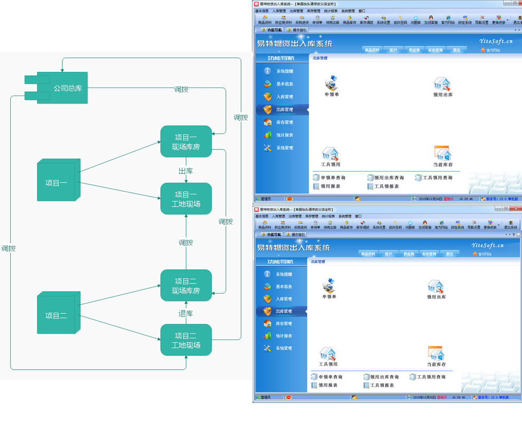Select 统计报表 in the upper window sidebar
The height and width of the screenshot is (427, 522).
(x=284, y=135)
